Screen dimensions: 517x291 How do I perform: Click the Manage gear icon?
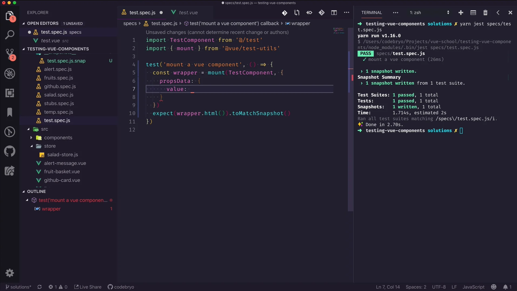tap(10, 273)
